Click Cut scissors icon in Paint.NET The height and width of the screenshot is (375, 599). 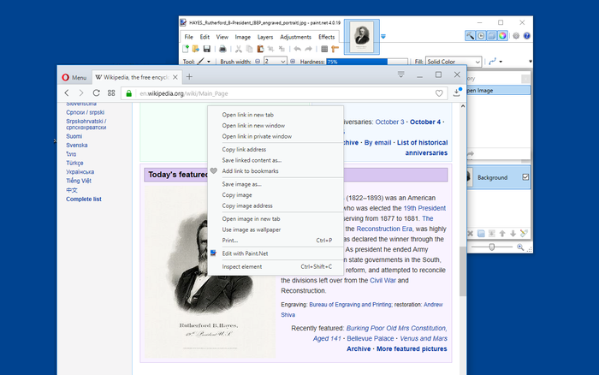click(x=239, y=49)
